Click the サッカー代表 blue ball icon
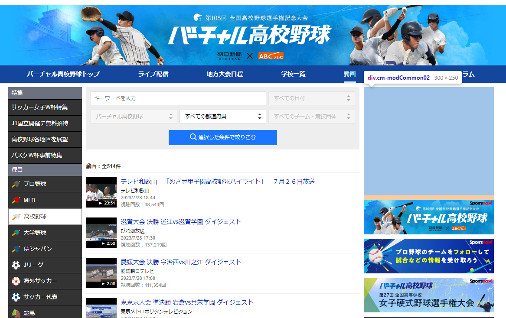The image size is (506, 318). [x=16, y=297]
